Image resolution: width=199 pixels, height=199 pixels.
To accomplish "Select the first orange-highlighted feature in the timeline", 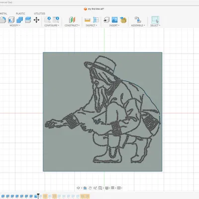I will [x=45, y=197].
